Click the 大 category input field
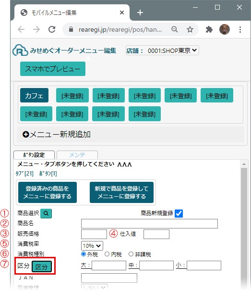 pyautogui.click(x=109, y=266)
